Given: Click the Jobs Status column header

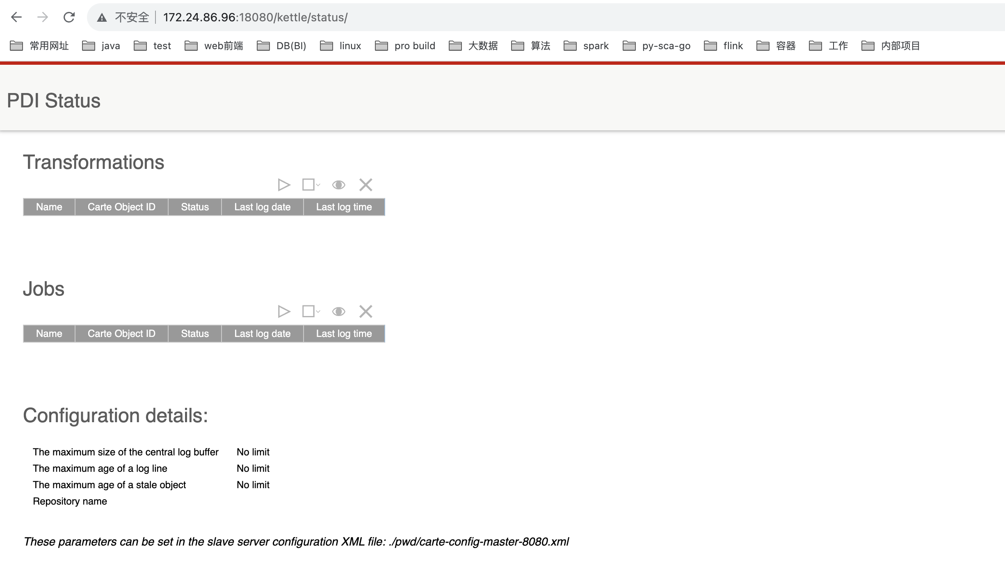Looking at the screenshot, I should [x=195, y=334].
